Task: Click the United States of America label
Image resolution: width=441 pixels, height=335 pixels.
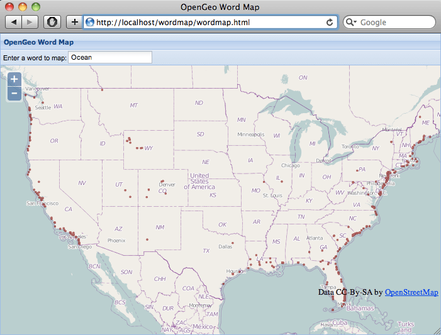Action: [x=199, y=181]
